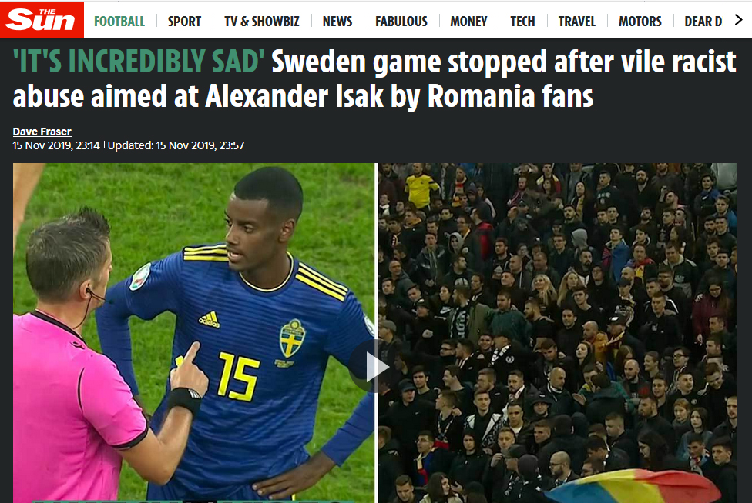The image size is (752, 503).
Task: Click The Sun logo
Action: point(42,20)
